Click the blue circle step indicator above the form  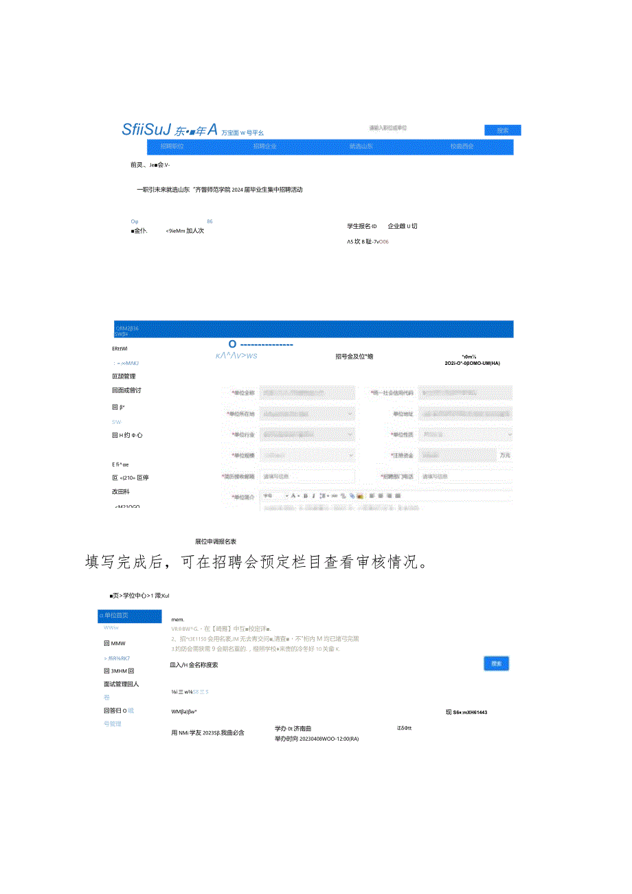[x=234, y=345]
